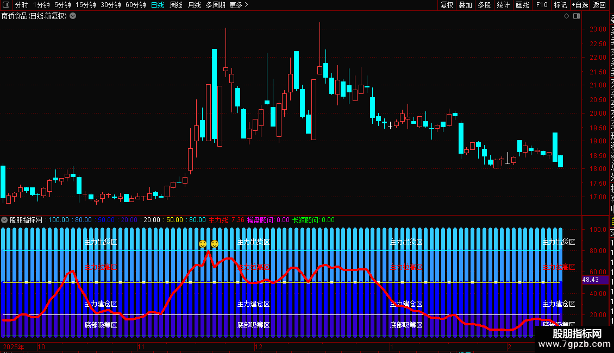This screenshot has width=614, height=353.
Task: Click the 长短顾问: 0.00 readout
Action: pyautogui.click(x=314, y=220)
